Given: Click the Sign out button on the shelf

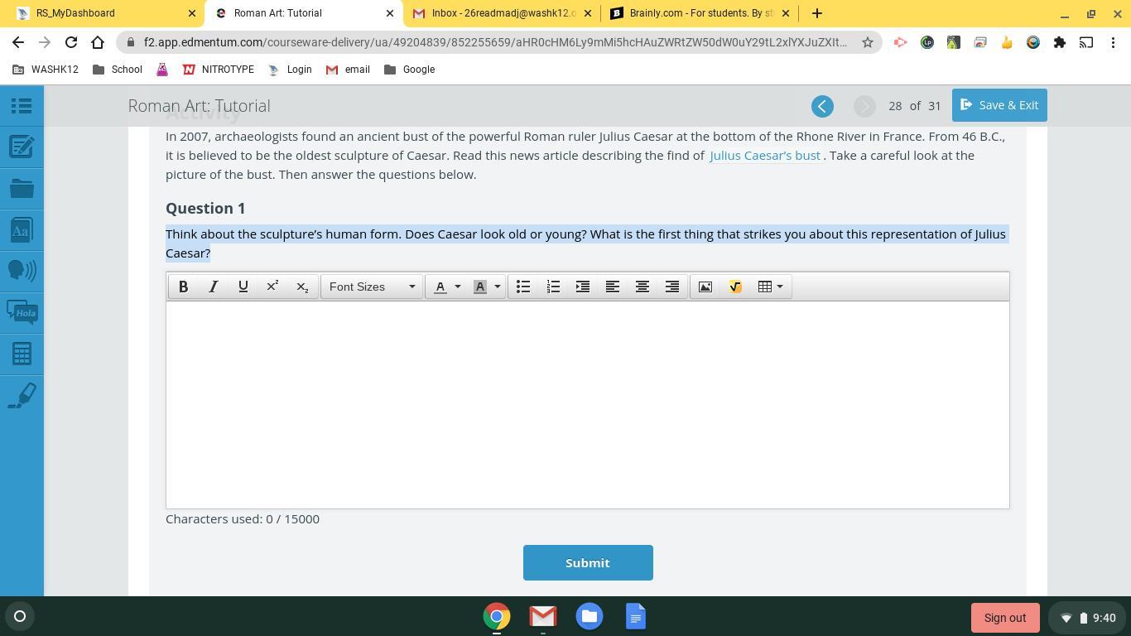Looking at the screenshot, I should pyautogui.click(x=1005, y=618).
